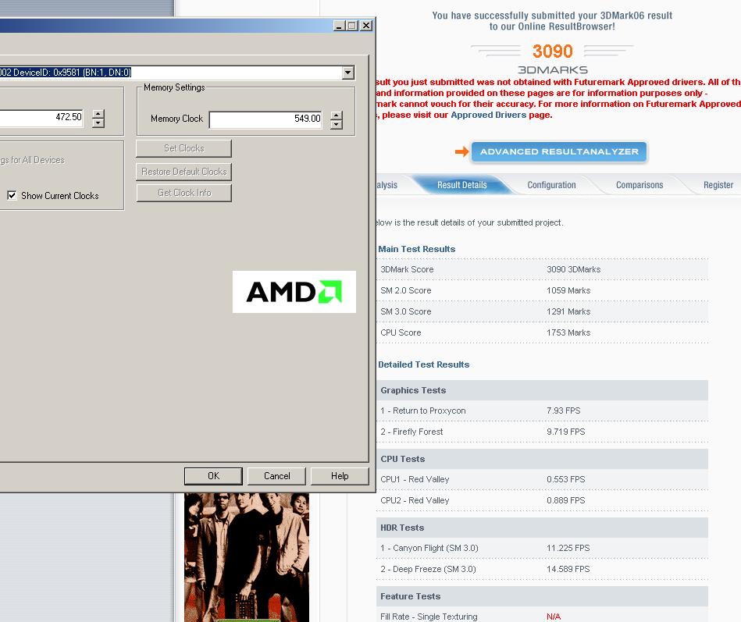
Task: Click the Get Clock Info button
Action: point(183,193)
